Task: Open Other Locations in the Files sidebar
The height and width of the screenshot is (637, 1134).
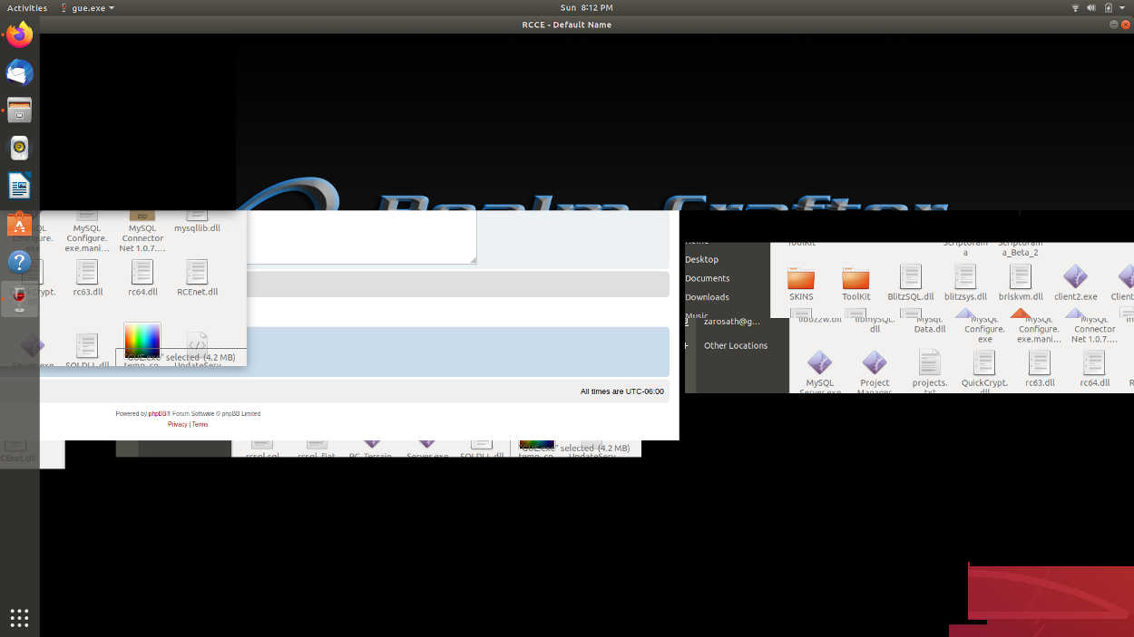Action: pyautogui.click(x=736, y=345)
